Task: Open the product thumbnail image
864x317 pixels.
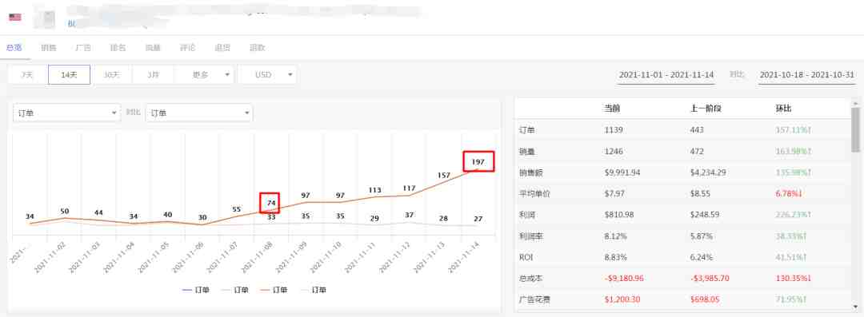Action: point(45,18)
